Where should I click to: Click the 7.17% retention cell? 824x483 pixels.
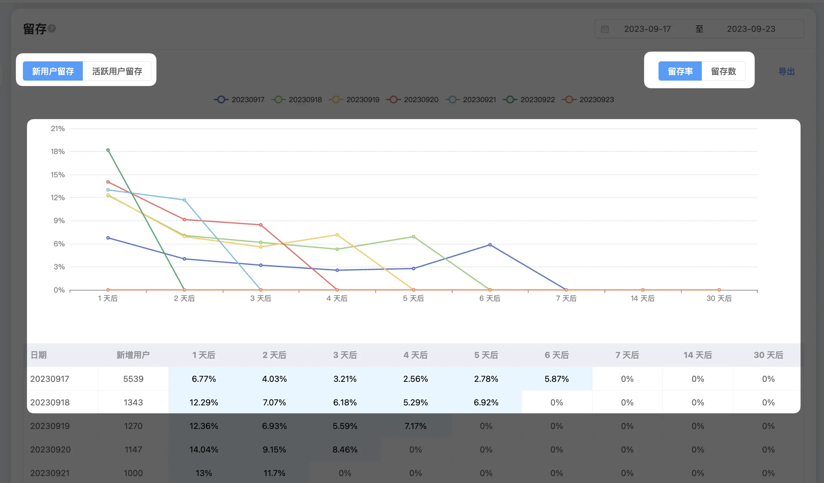415,426
